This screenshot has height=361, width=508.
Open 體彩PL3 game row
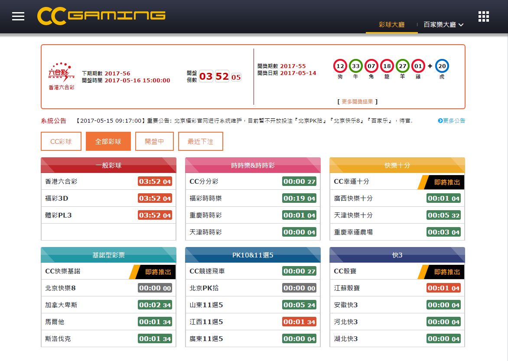108,215
